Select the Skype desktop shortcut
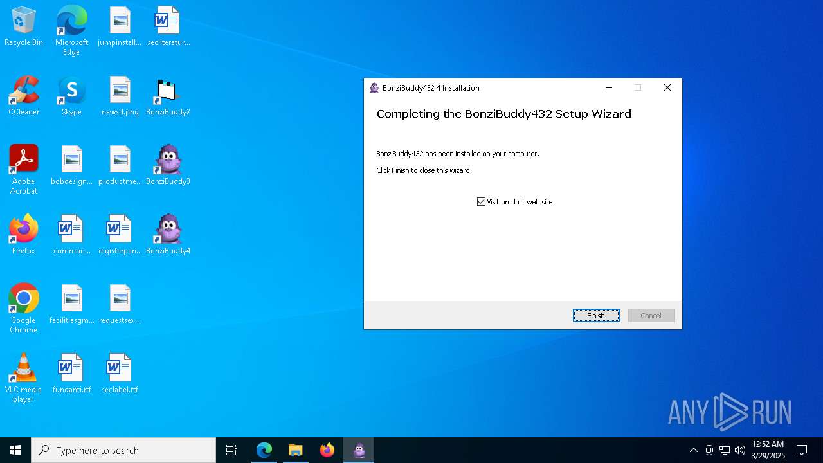This screenshot has width=823, height=463. coord(71,96)
